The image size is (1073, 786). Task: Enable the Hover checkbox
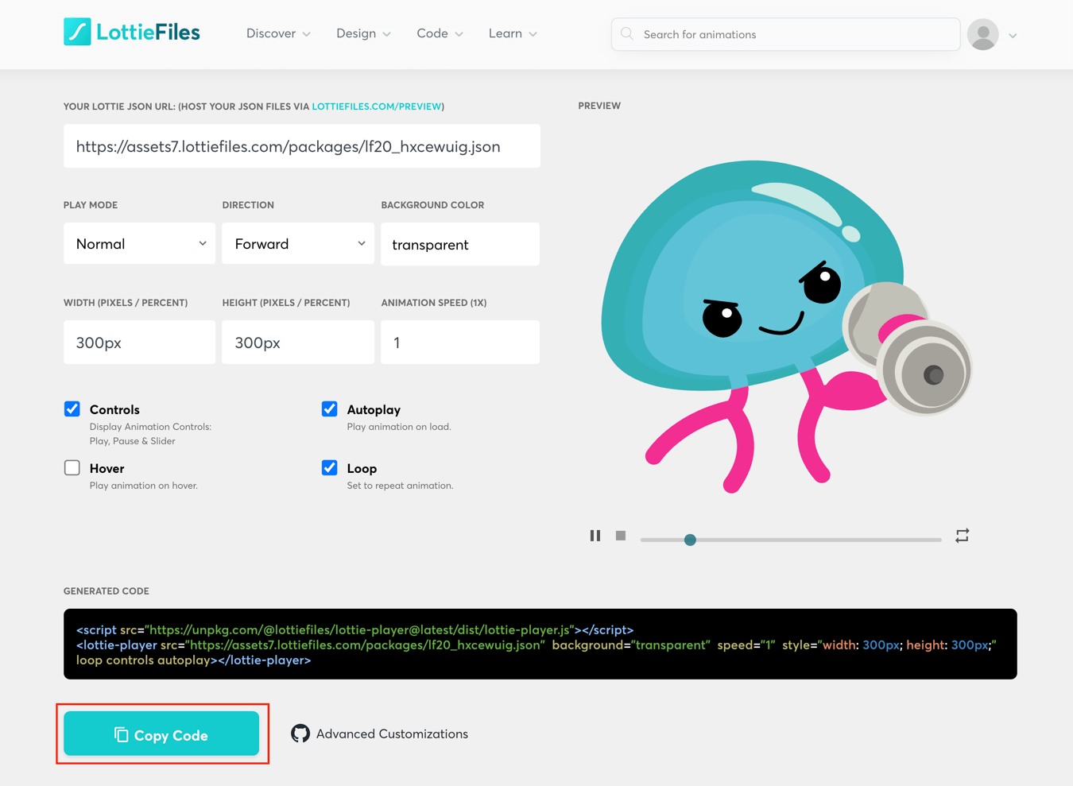point(72,468)
